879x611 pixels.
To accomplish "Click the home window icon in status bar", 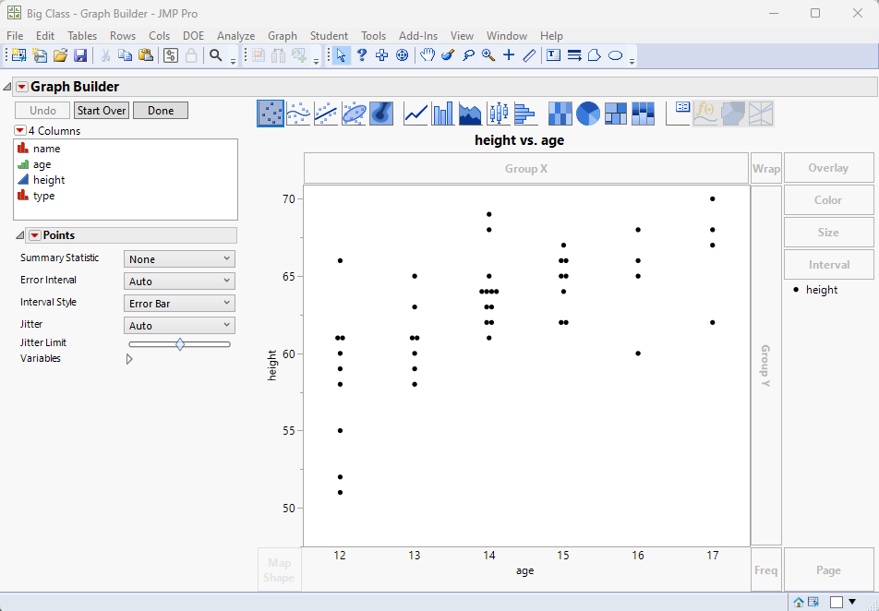I will coord(799,603).
